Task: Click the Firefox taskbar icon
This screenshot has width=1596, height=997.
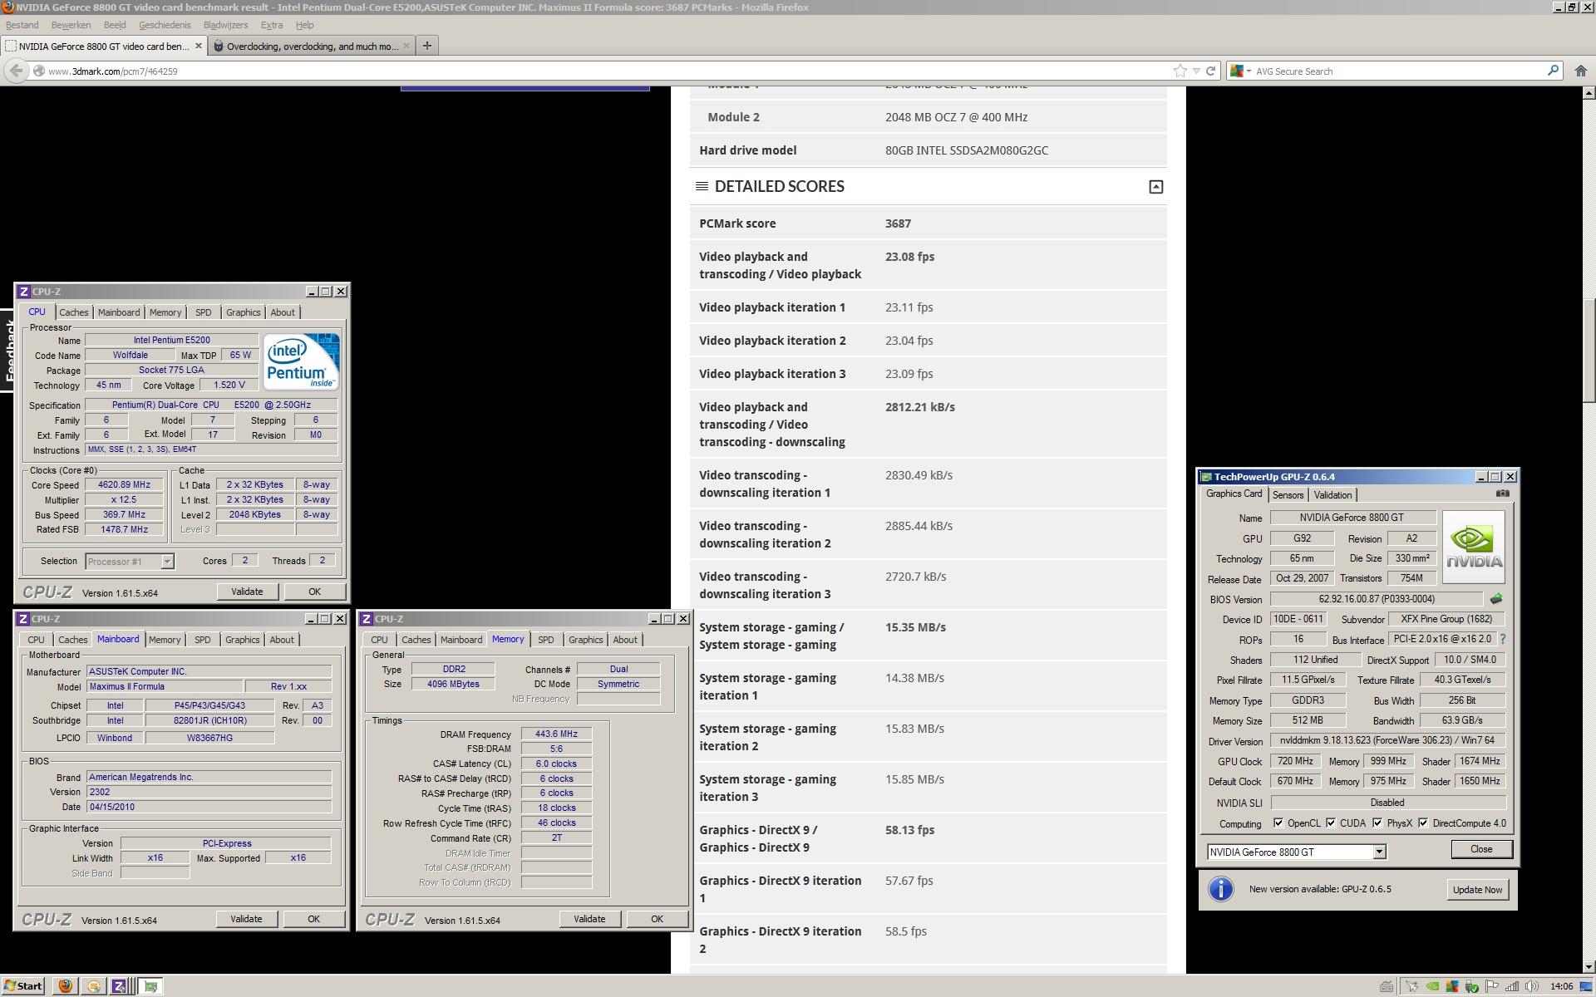Action: (65, 986)
